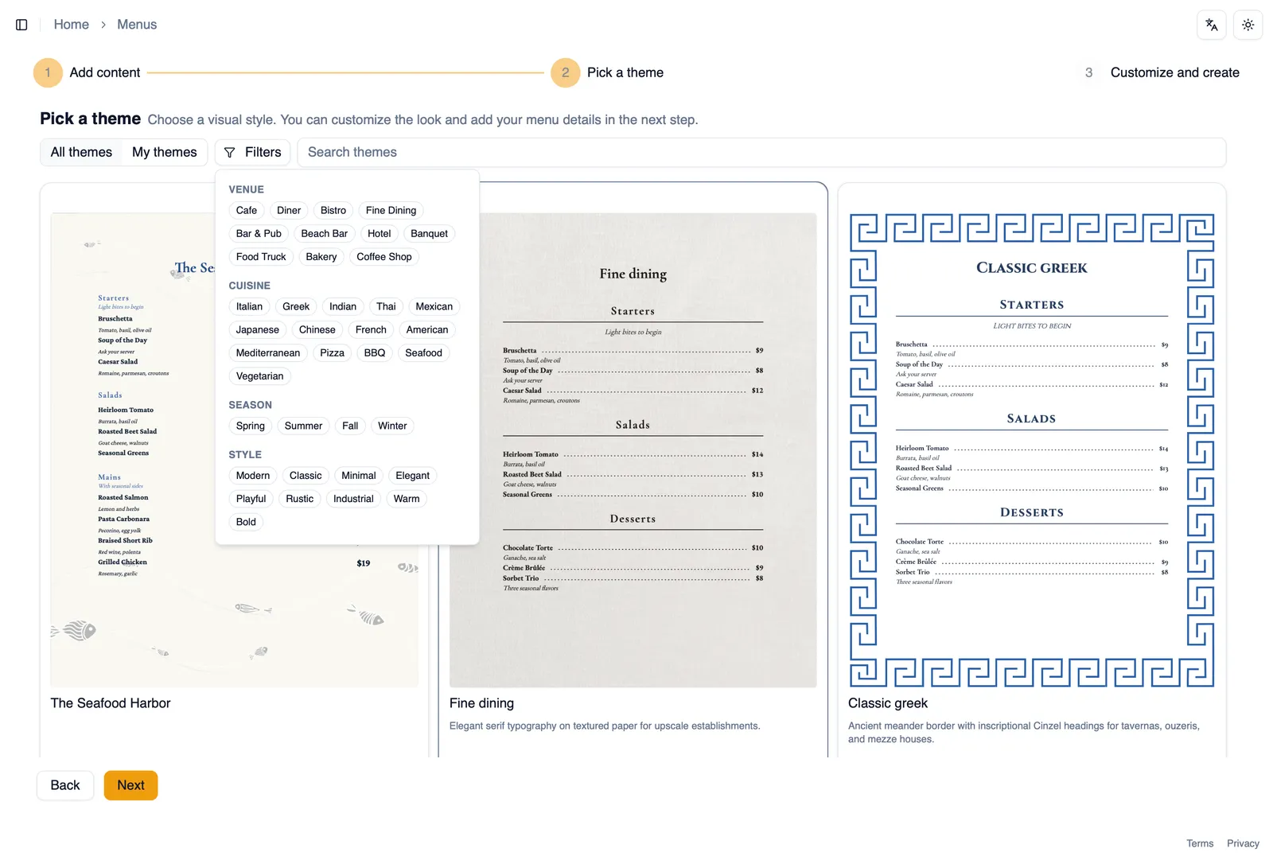Image resolution: width=1273 pixels, height=860 pixels.
Task: Open the Privacy link
Action: [x=1243, y=843]
